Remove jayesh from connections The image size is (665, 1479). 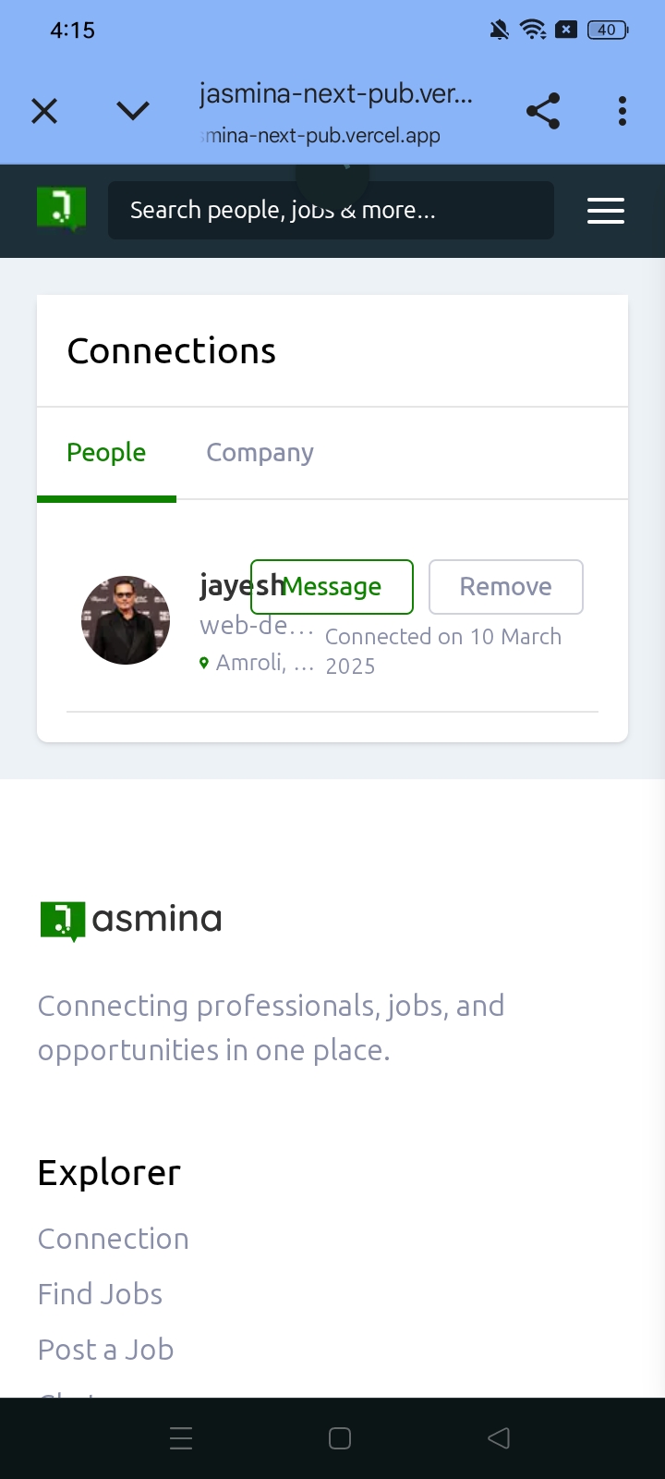click(506, 587)
